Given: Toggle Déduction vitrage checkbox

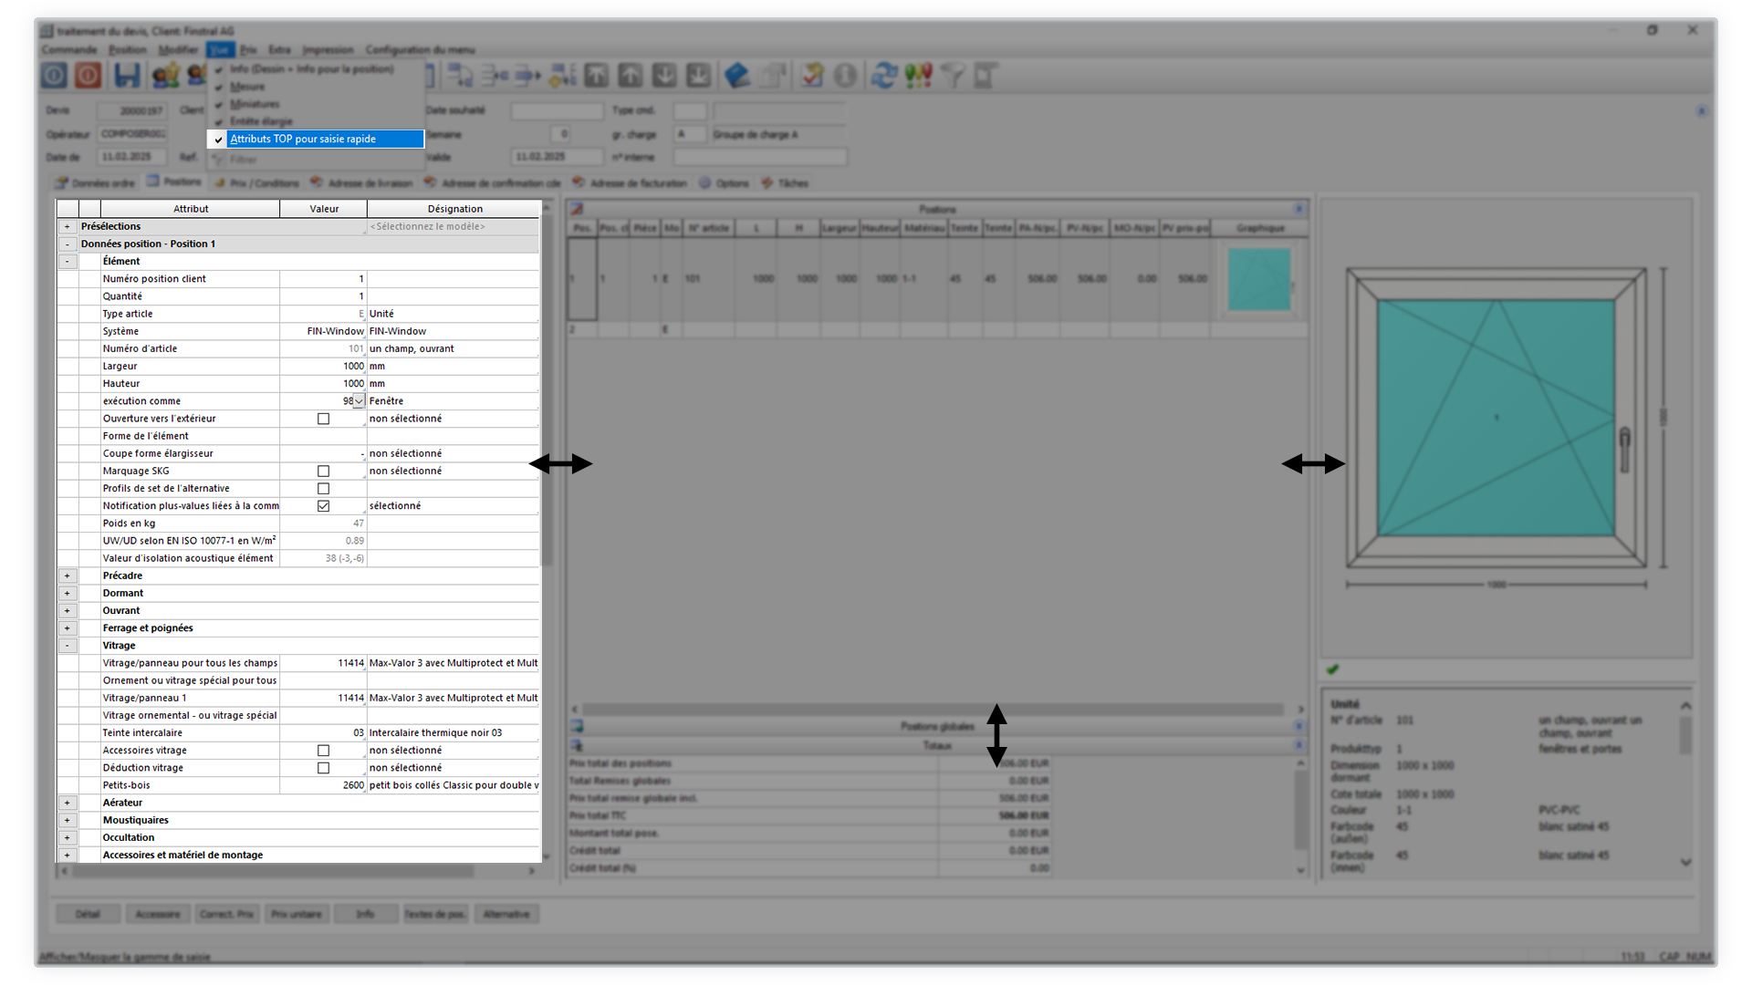Looking at the screenshot, I should pos(323,768).
